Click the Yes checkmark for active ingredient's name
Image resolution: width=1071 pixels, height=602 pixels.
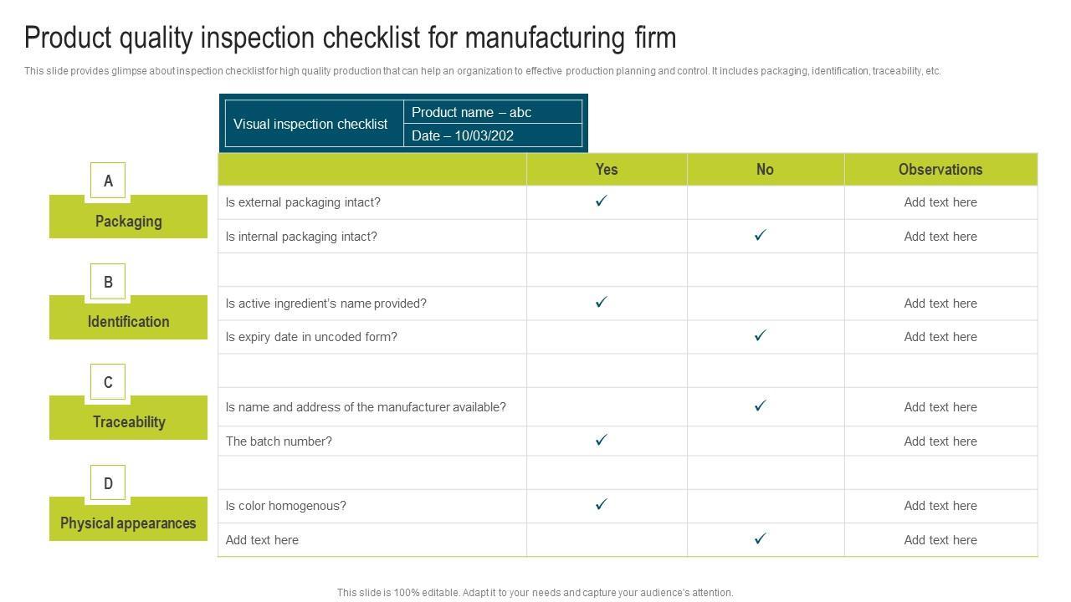(601, 302)
